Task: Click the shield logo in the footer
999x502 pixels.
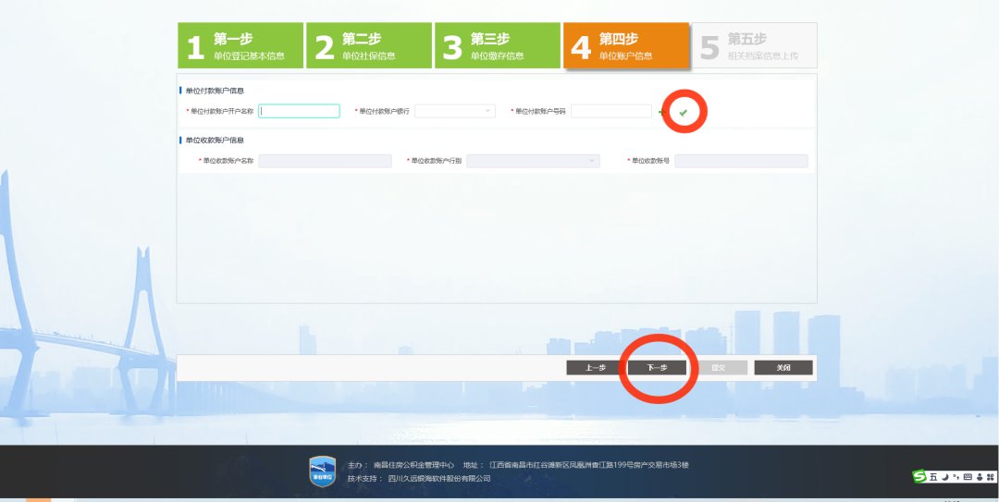Action: (x=322, y=471)
